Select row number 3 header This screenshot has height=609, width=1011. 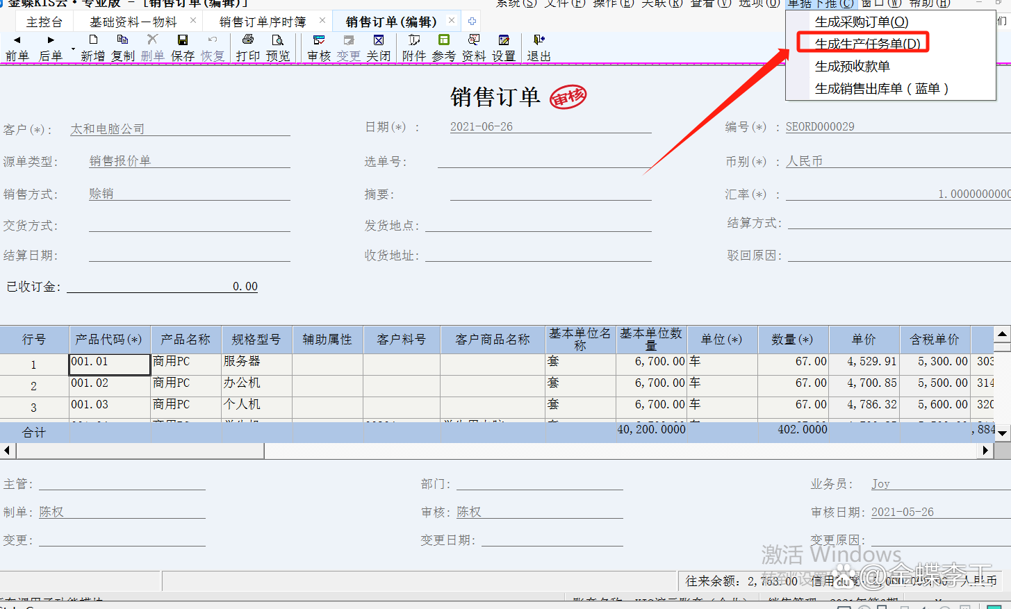coord(33,408)
